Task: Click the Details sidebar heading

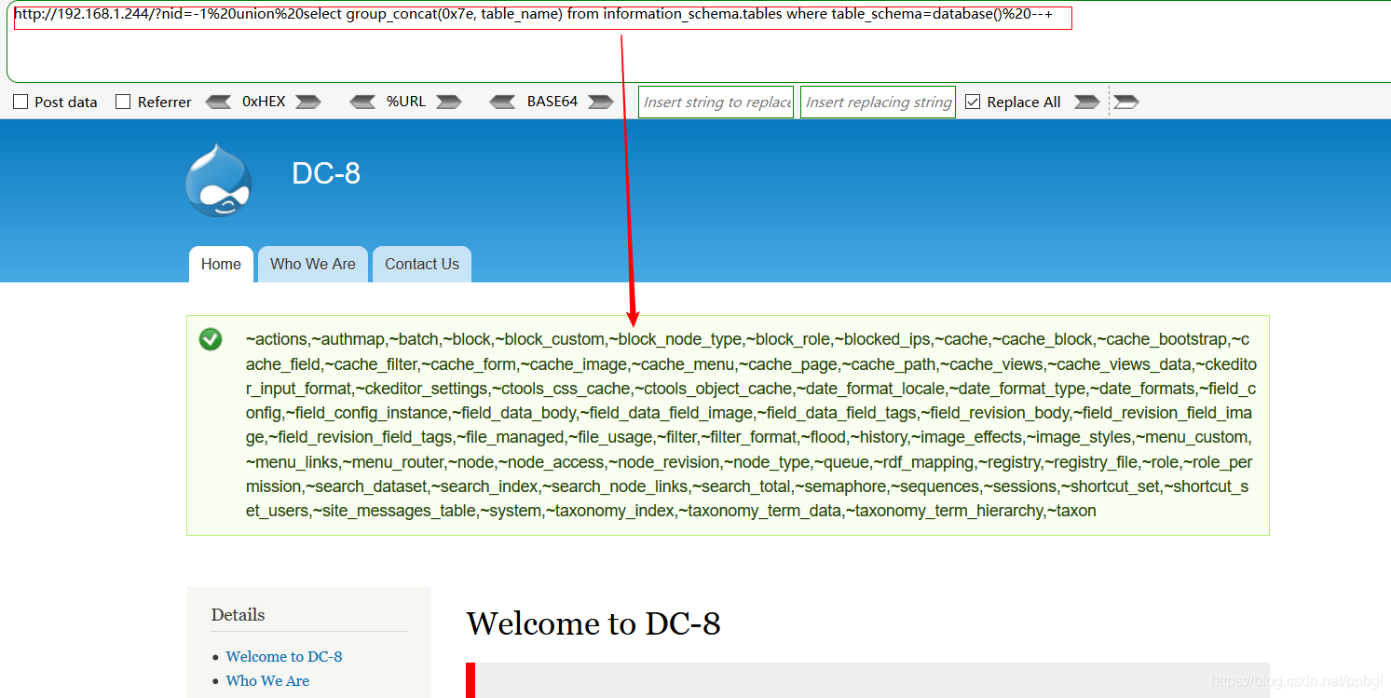Action: coord(238,614)
